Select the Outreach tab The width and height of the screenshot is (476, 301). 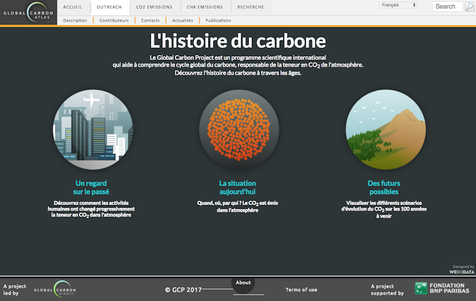coord(110,7)
